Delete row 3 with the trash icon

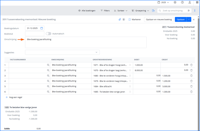(x=191, y=76)
